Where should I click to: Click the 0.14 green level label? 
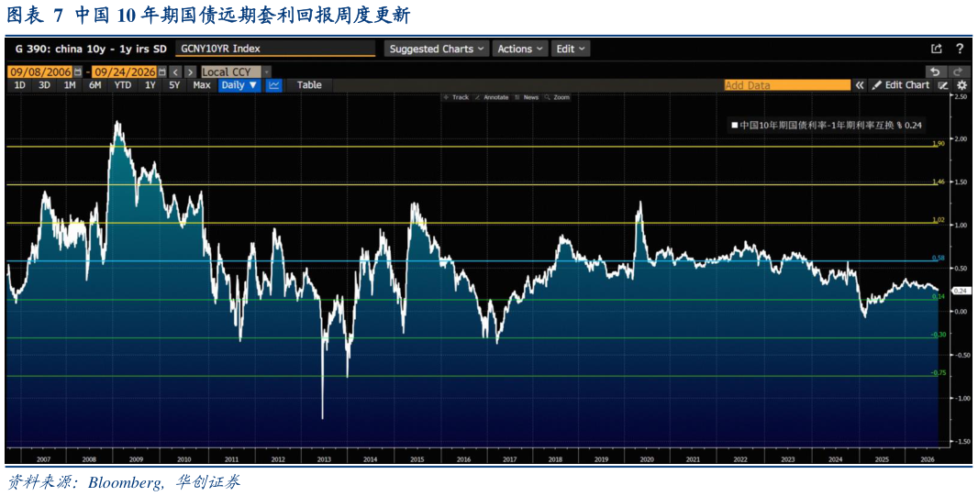pyautogui.click(x=938, y=297)
